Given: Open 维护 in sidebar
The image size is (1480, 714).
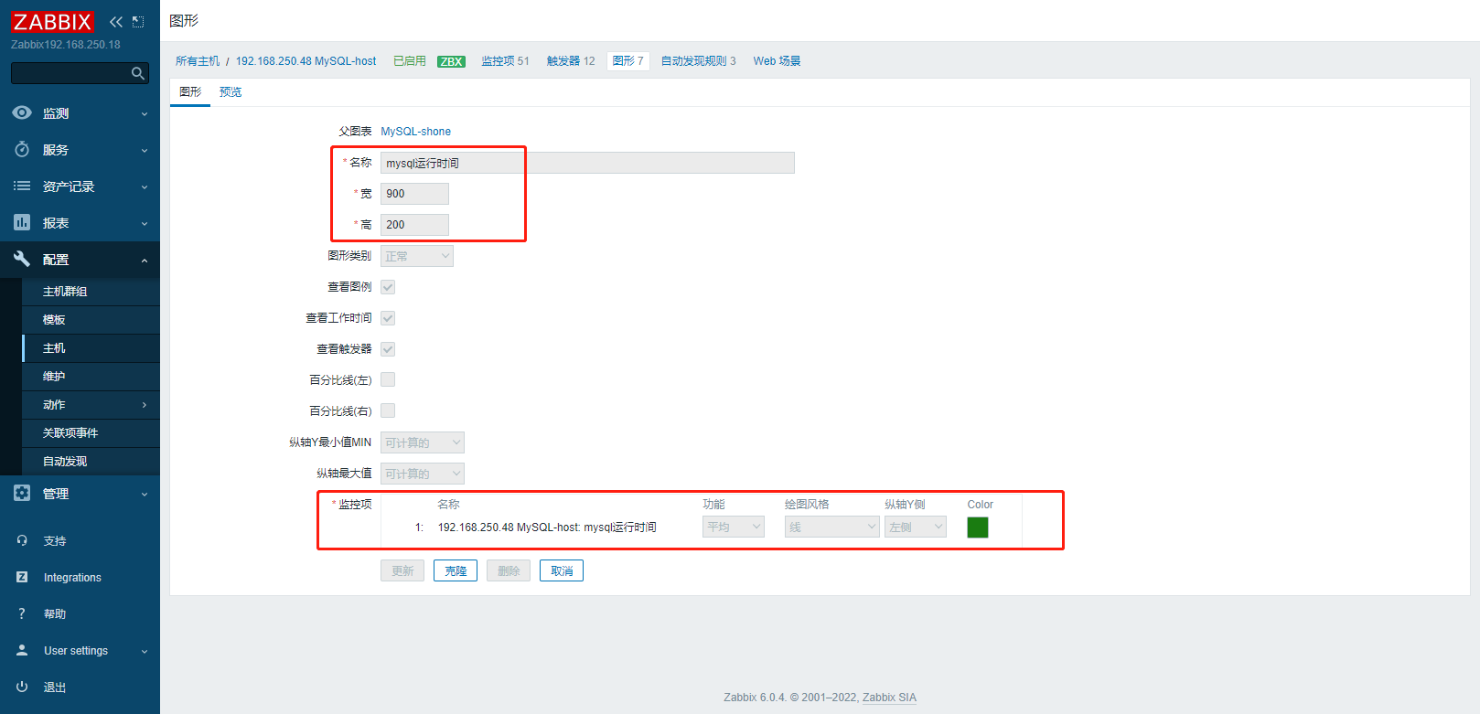Looking at the screenshot, I should (91, 377).
